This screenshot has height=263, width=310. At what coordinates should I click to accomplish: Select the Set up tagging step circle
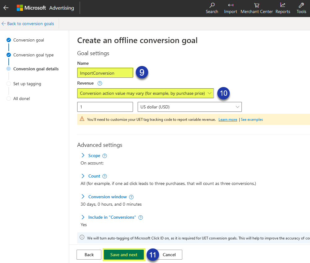tap(8, 84)
